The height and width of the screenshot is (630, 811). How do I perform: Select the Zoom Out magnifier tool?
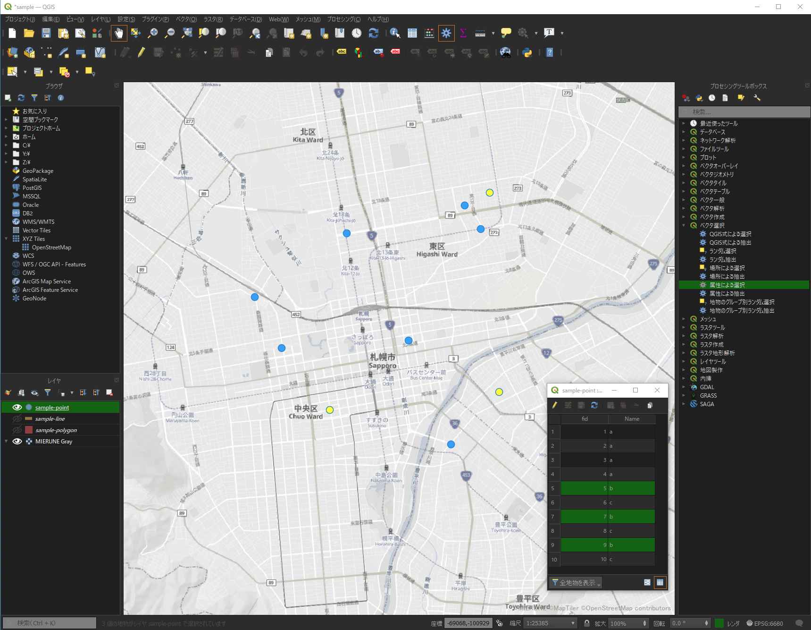(x=170, y=33)
